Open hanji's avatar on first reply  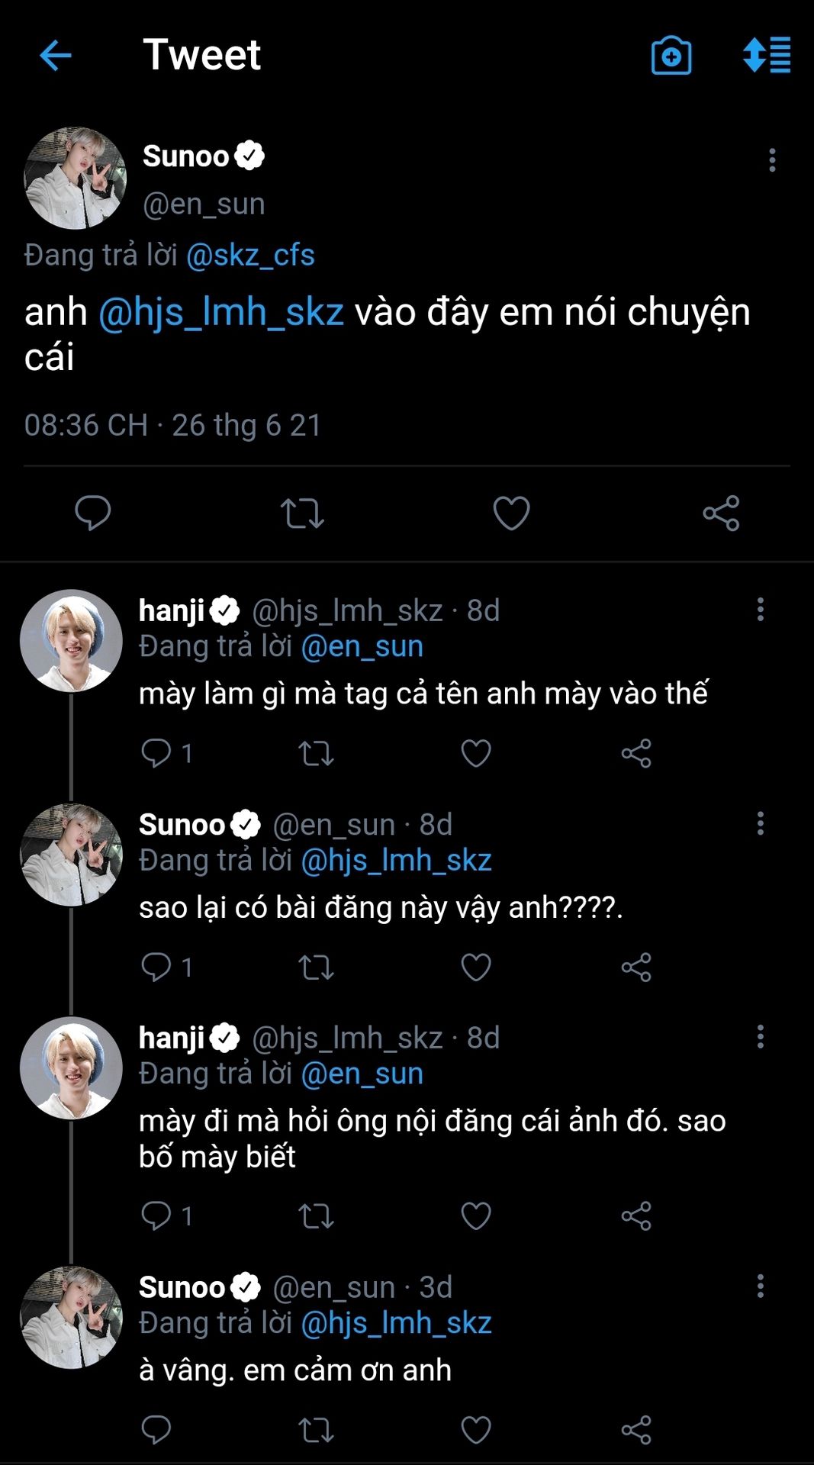[x=71, y=641]
